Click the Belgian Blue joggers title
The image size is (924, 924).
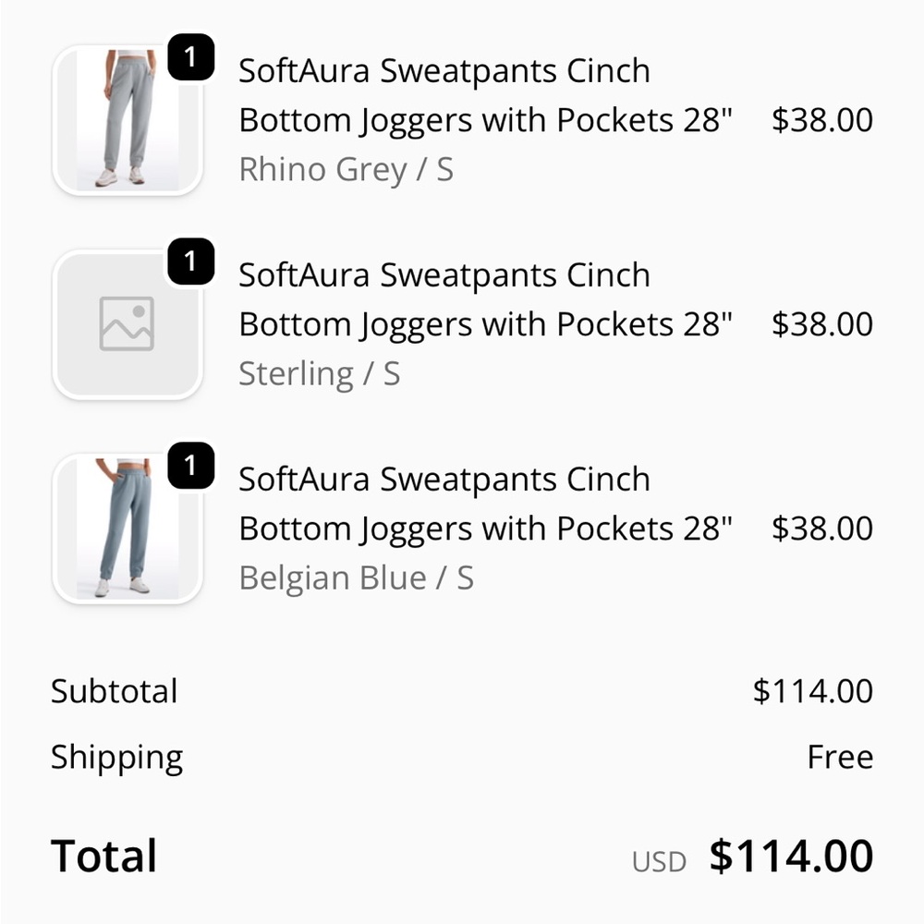444,504
